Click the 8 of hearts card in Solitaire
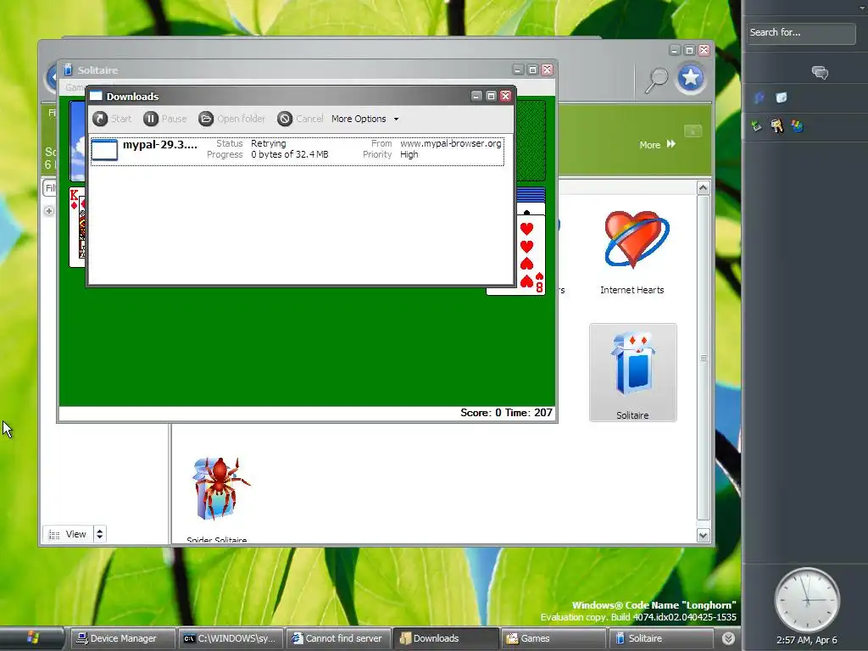868x651 pixels. [x=531, y=254]
